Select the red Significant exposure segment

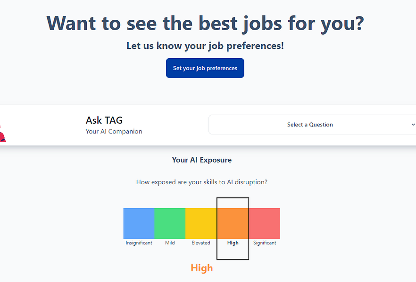264,223
